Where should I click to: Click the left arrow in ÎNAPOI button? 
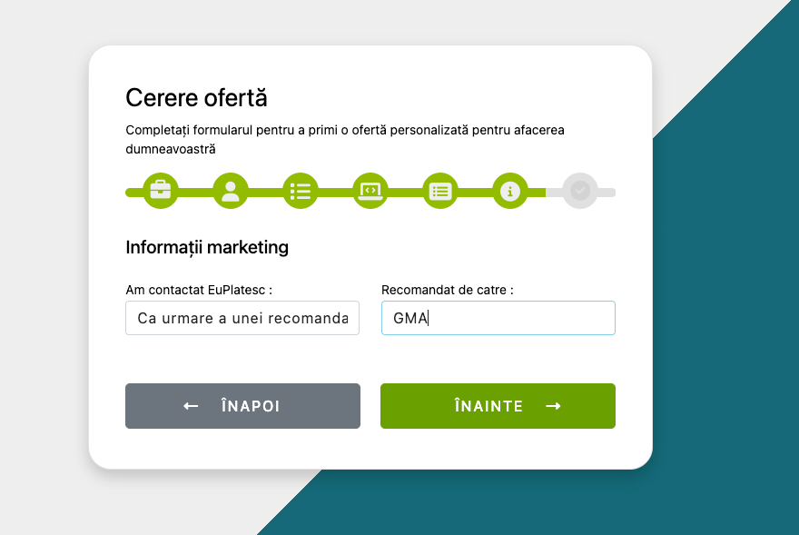191,406
